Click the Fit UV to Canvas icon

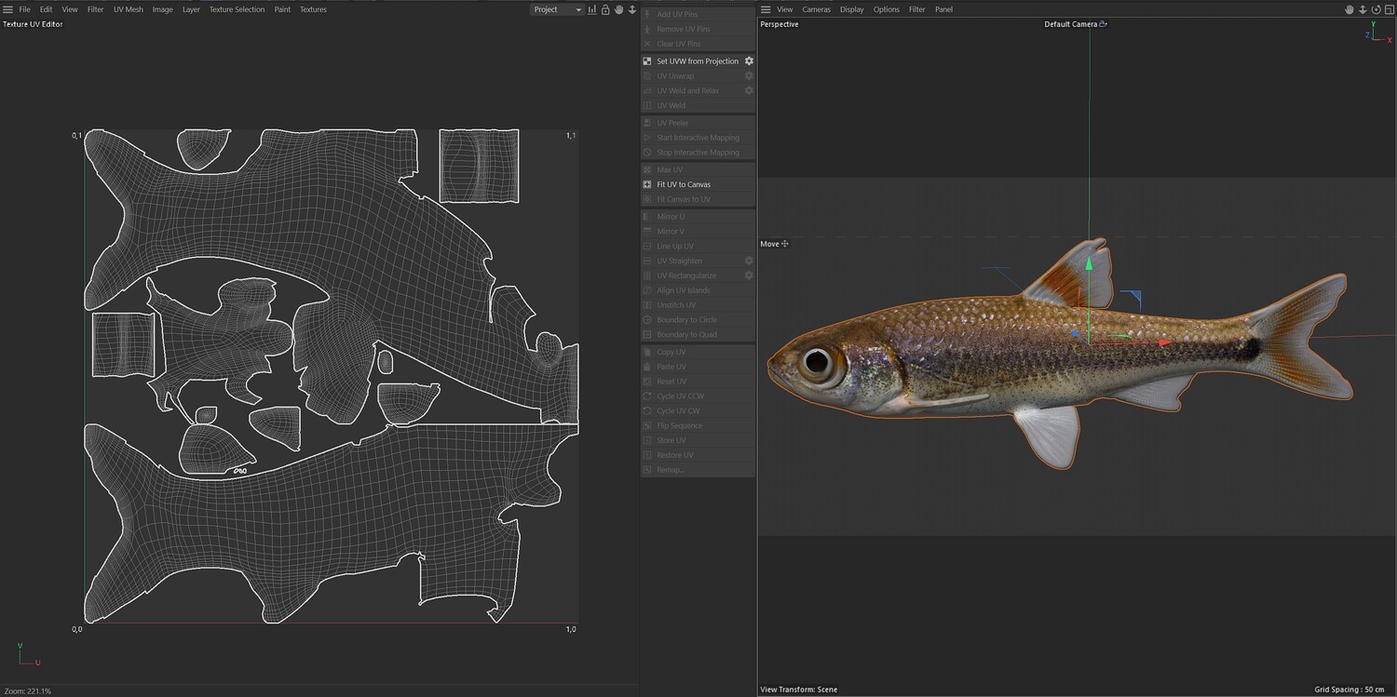[x=647, y=184]
